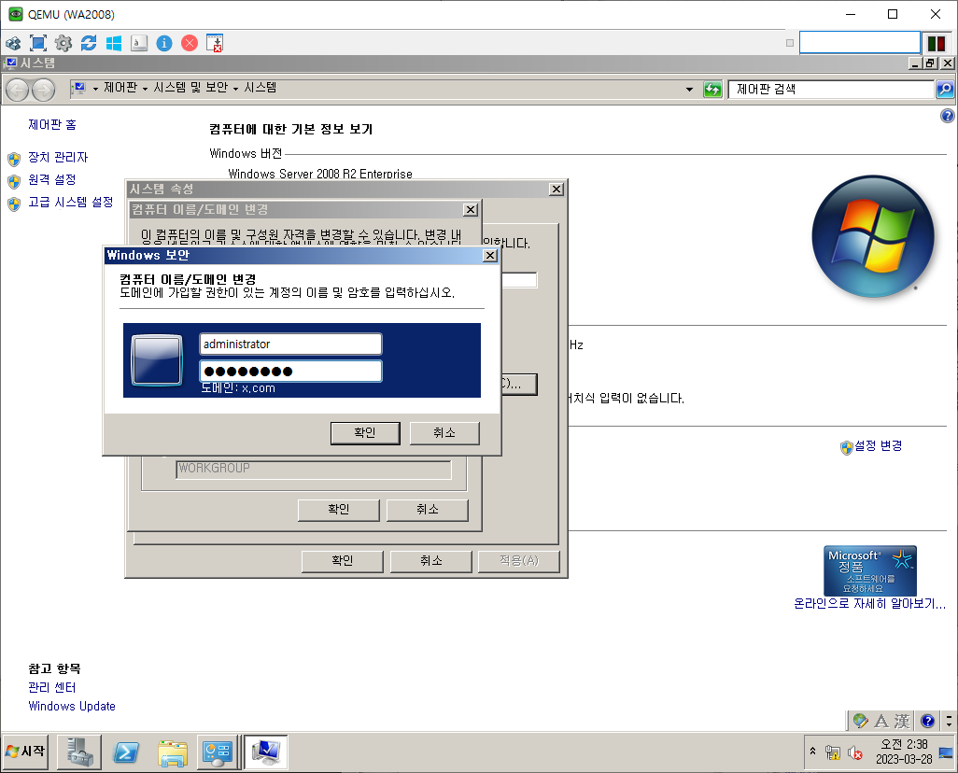This screenshot has width=958, height=773.
Task: Open the Start menu
Action: pyautogui.click(x=25, y=751)
